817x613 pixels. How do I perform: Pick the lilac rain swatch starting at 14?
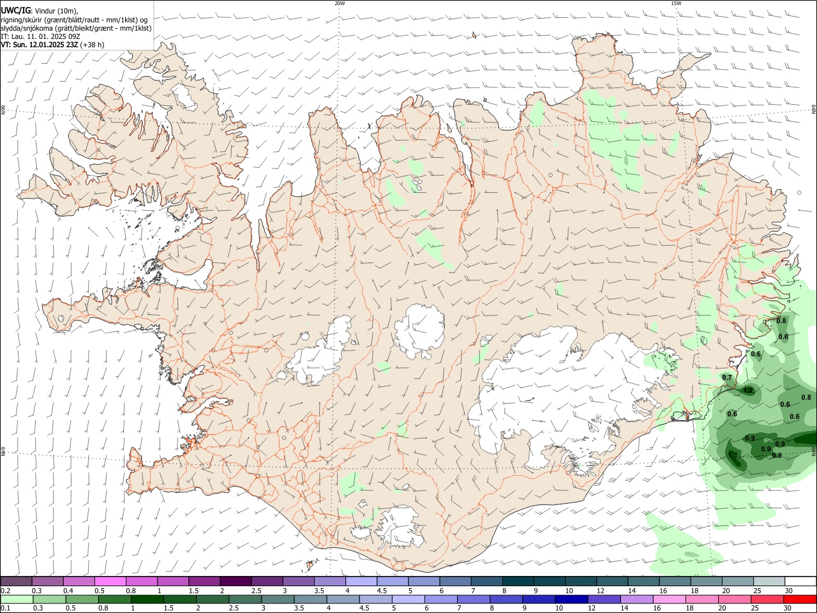point(636,599)
